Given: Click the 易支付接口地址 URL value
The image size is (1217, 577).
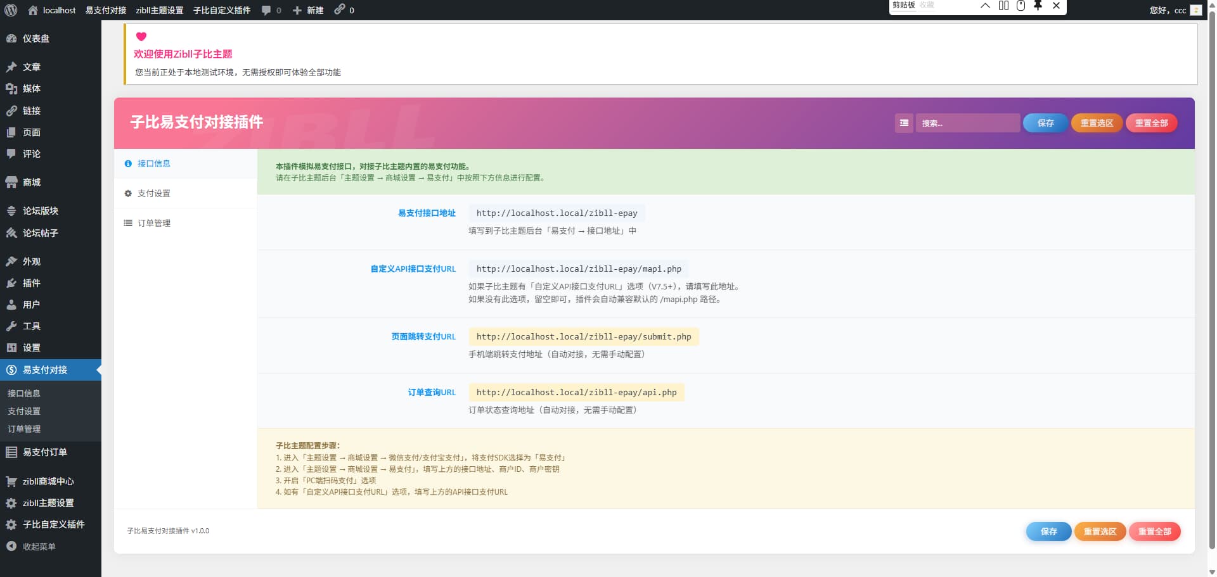Looking at the screenshot, I should pos(557,213).
